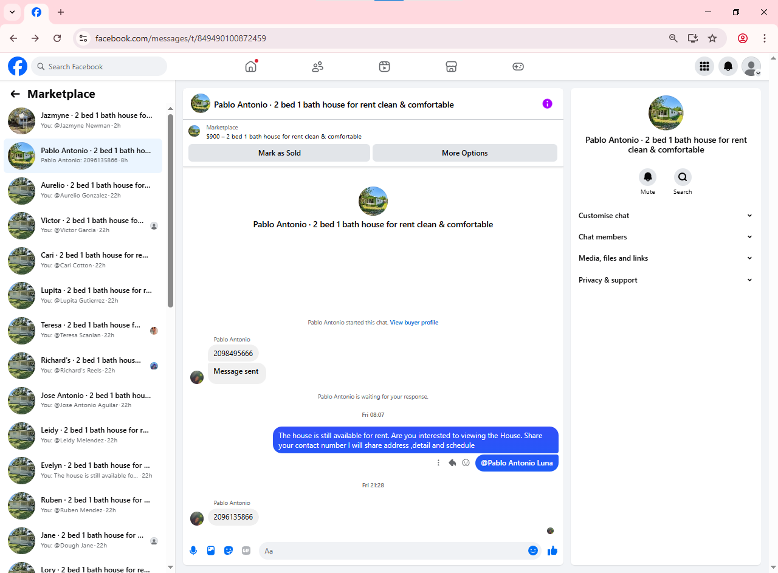
Task: Open Lupita conversation
Action: point(83,295)
